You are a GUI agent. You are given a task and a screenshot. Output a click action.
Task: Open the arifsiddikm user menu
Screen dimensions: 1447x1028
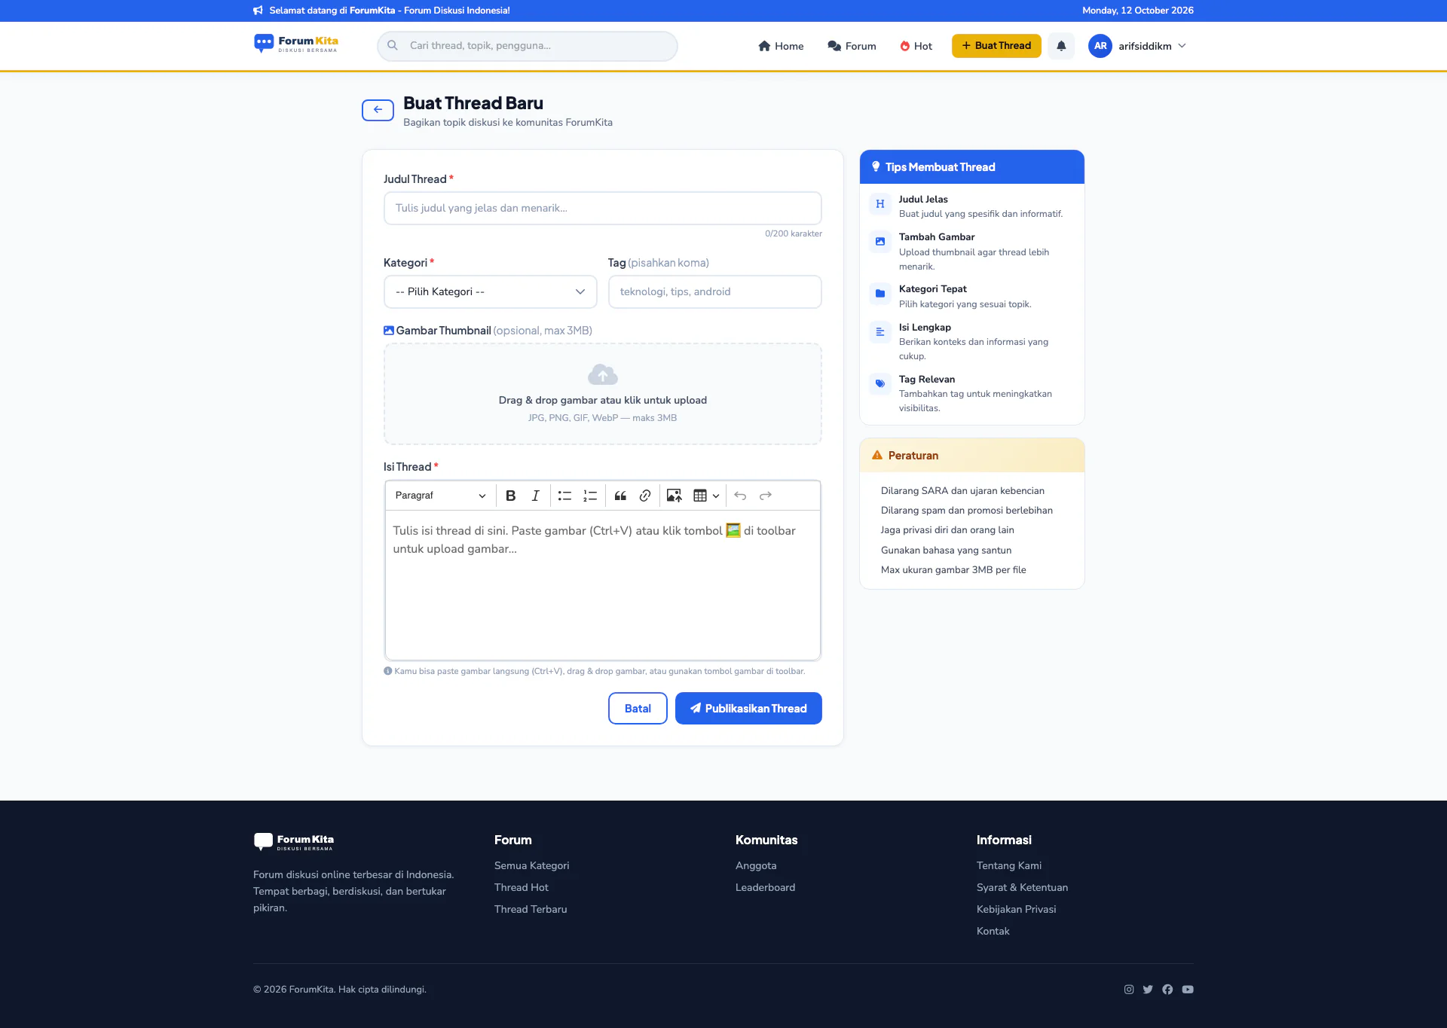1138,46
